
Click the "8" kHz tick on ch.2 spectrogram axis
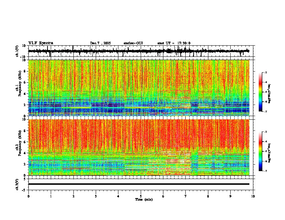(25, 131)
